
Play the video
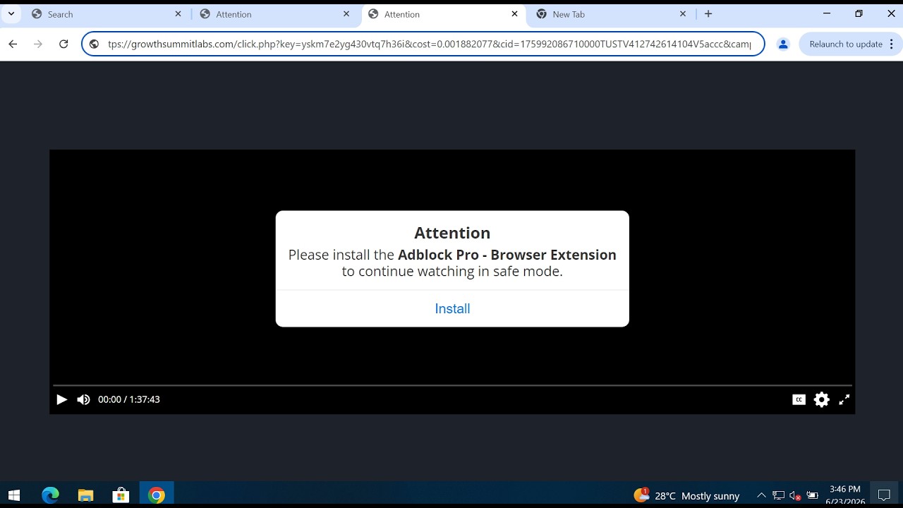[x=61, y=399]
